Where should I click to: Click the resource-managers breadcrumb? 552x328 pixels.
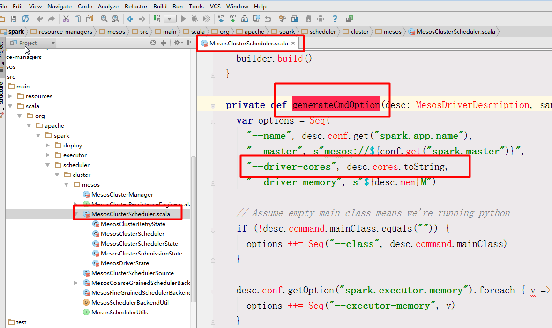(61, 32)
